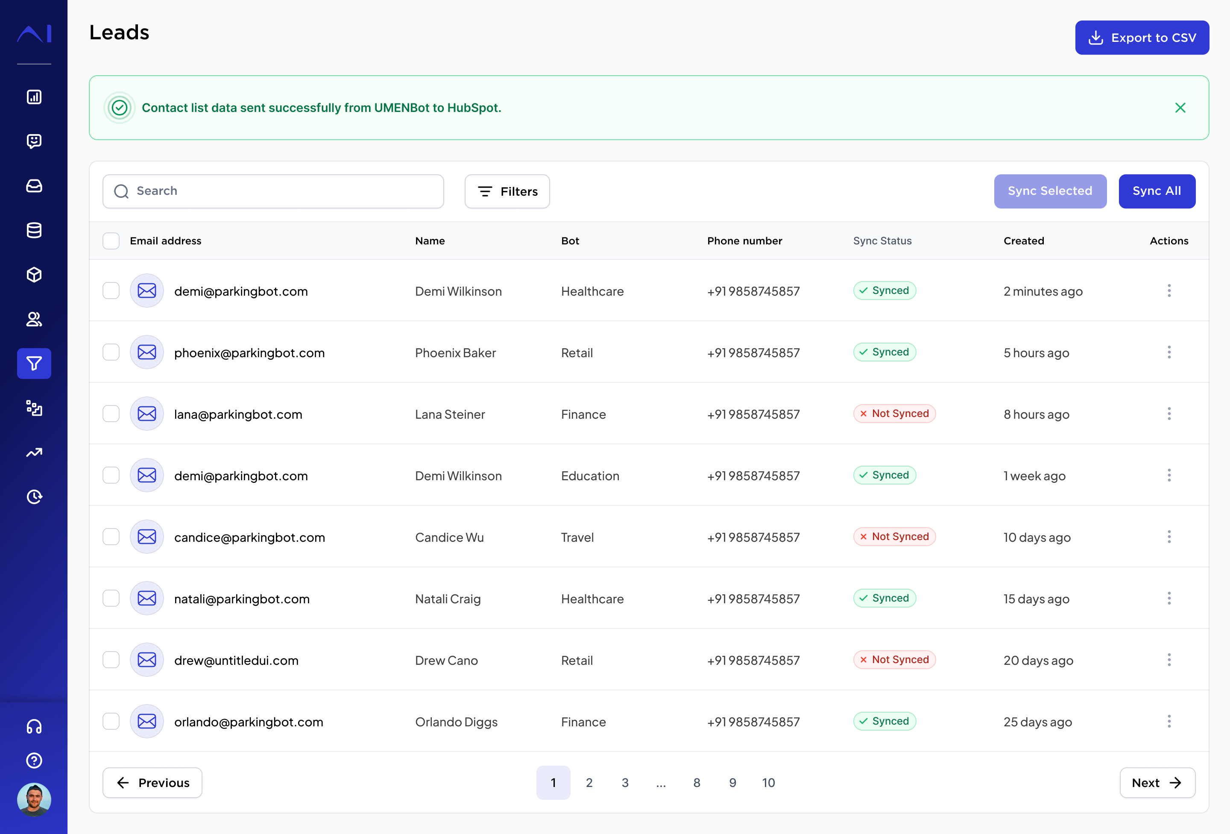Click the orlando@parkingbot.com email text
Image resolution: width=1230 pixels, height=834 pixels.
pos(248,722)
